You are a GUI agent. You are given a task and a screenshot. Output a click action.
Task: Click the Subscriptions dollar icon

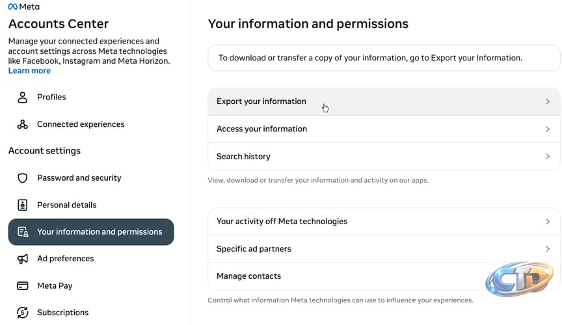tap(23, 313)
